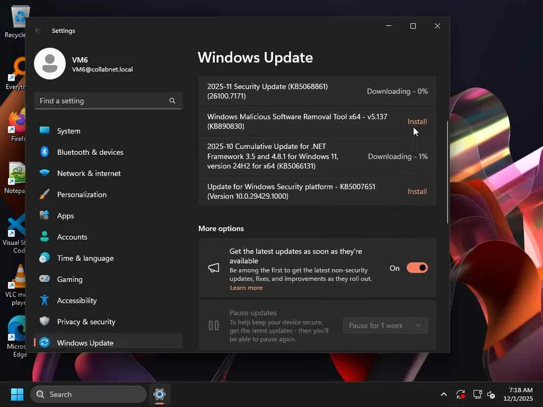Click the Settings gear in taskbar
The image size is (543, 407).
[x=159, y=394]
